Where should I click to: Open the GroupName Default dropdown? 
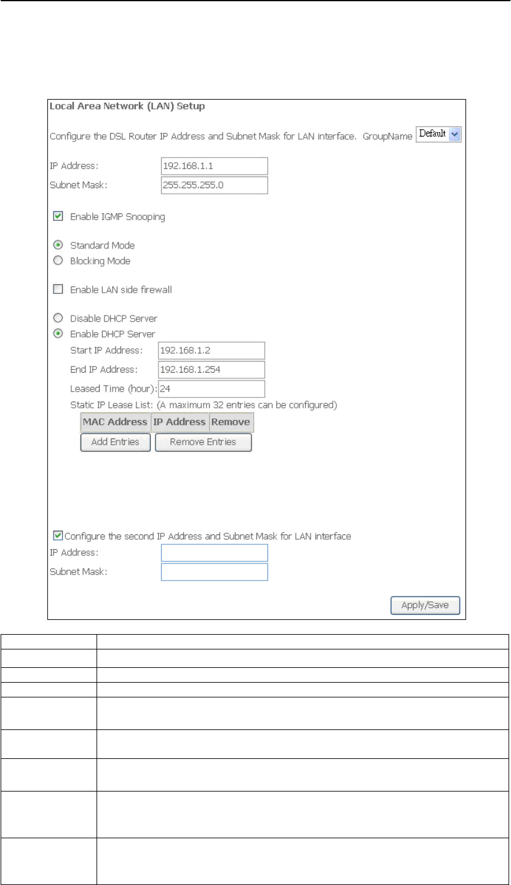tap(439, 134)
